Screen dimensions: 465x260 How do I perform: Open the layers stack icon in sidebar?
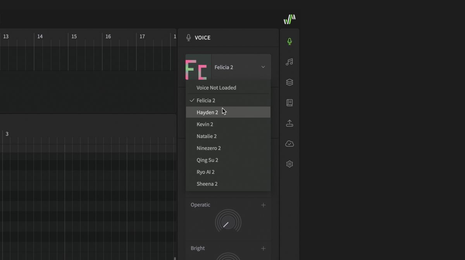click(289, 82)
